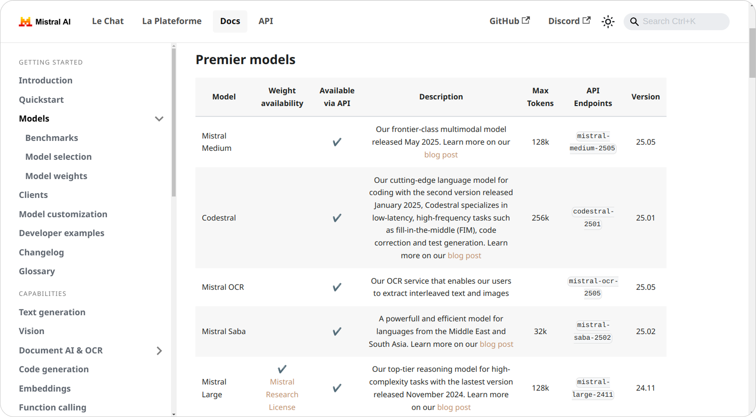Image resolution: width=756 pixels, height=417 pixels.
Task: Click API checkmark in Codestral row
Action: coord(337,218)
